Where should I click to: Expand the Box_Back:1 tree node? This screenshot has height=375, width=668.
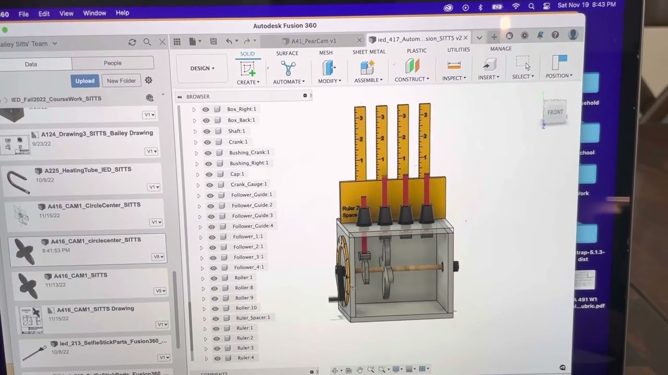coord(194,120)
